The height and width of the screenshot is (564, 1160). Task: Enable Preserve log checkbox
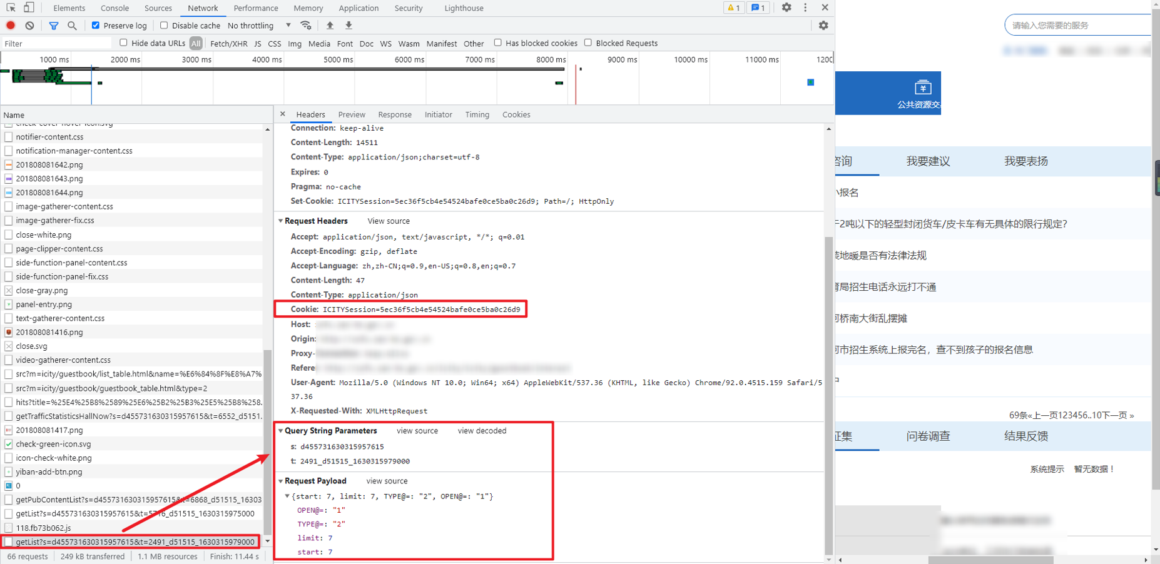[96, 26]
